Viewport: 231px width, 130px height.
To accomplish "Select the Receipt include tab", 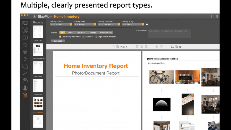I will 93,33.
